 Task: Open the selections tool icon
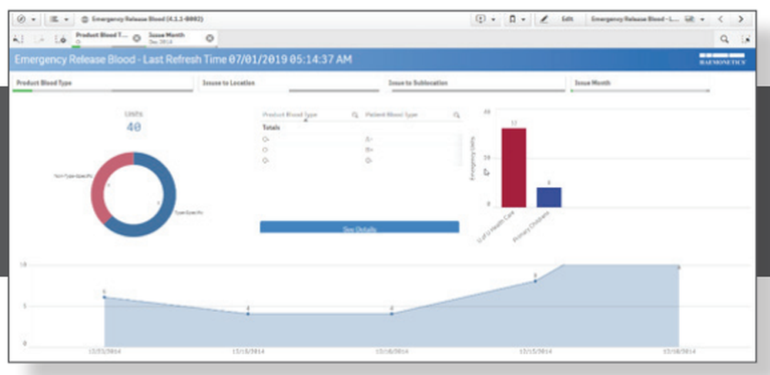point(746,39)
